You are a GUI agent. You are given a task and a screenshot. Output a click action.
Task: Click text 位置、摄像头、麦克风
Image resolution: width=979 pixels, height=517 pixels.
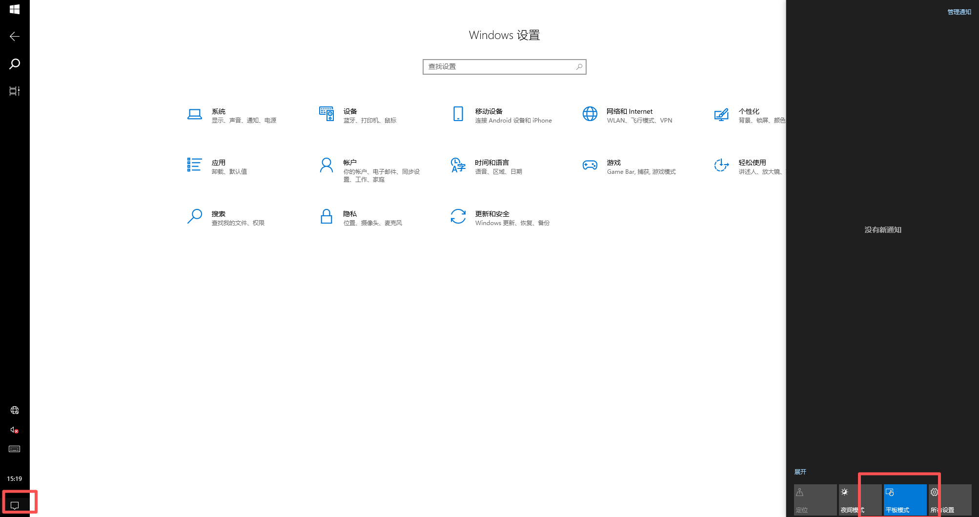pos(373,223)
